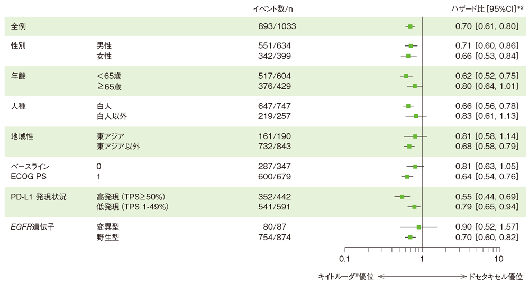Image resolution: width=529 pixels, height=283 pixels.
Task: Select the green marker for 女性 row
Action: pyautogui.click(x=408, y=56)
